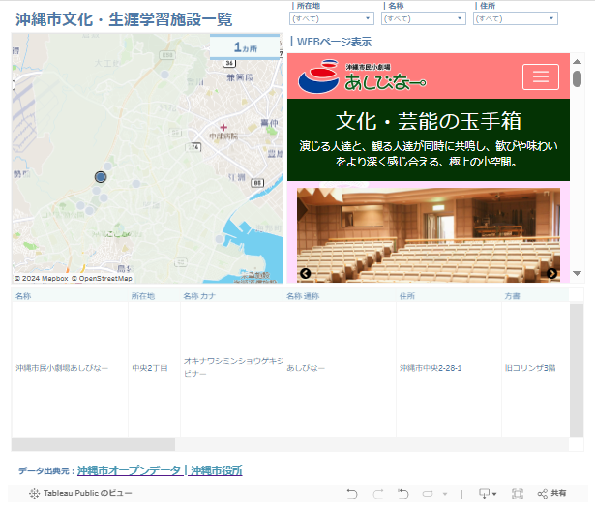Screen dimensions: 595x514
Task: Click the facility marker dot on map
Action: coord(101,177)
